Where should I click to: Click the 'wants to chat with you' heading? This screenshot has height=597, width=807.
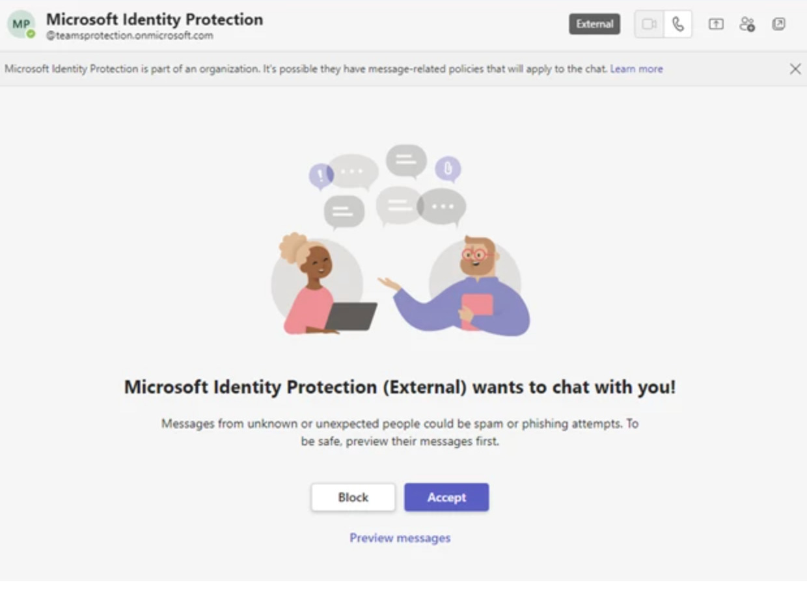tap(400, 387)
